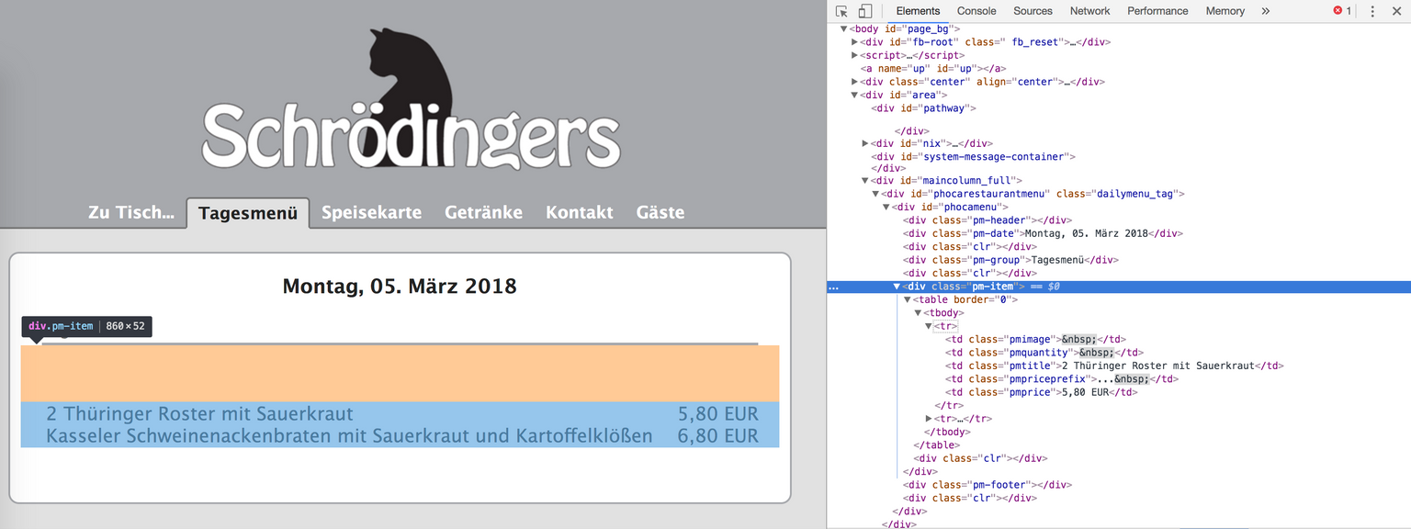The width and height of the screenshot is (1411, 529).
Task: Open the Network tab
Action: click(1089, 11)
